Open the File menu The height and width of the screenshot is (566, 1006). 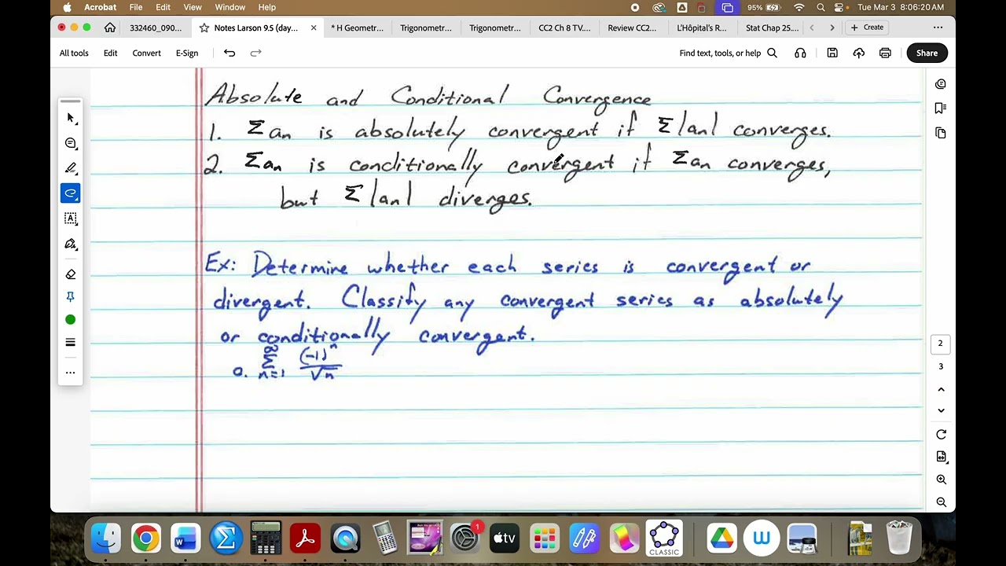(136, 7)
